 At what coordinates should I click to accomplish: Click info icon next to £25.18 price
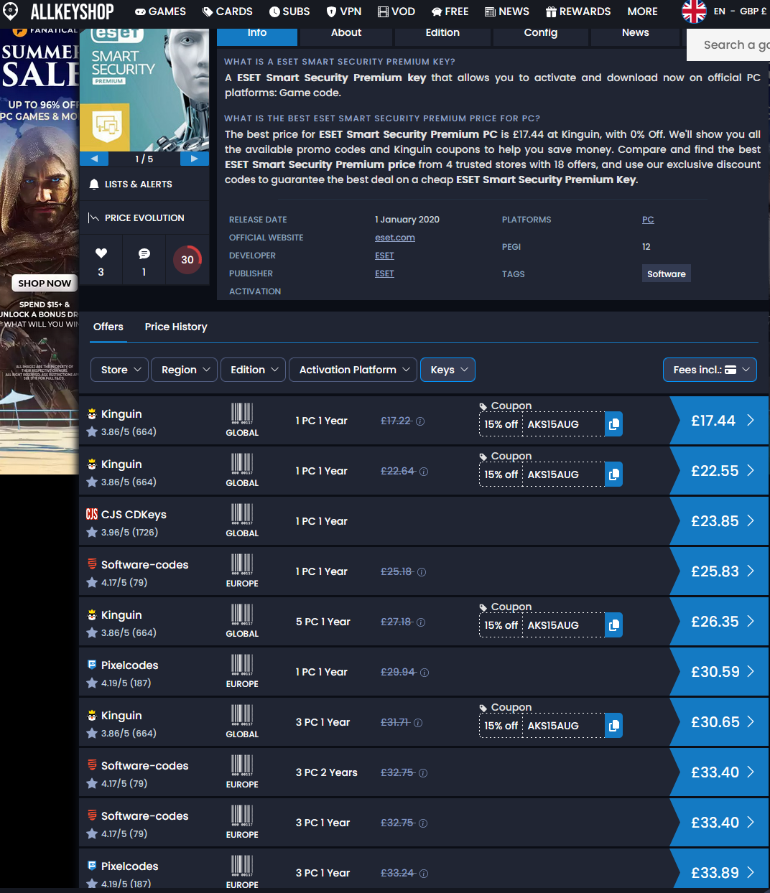(x=422, y=572)
